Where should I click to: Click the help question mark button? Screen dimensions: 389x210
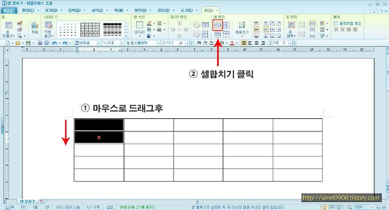point(382,11)
